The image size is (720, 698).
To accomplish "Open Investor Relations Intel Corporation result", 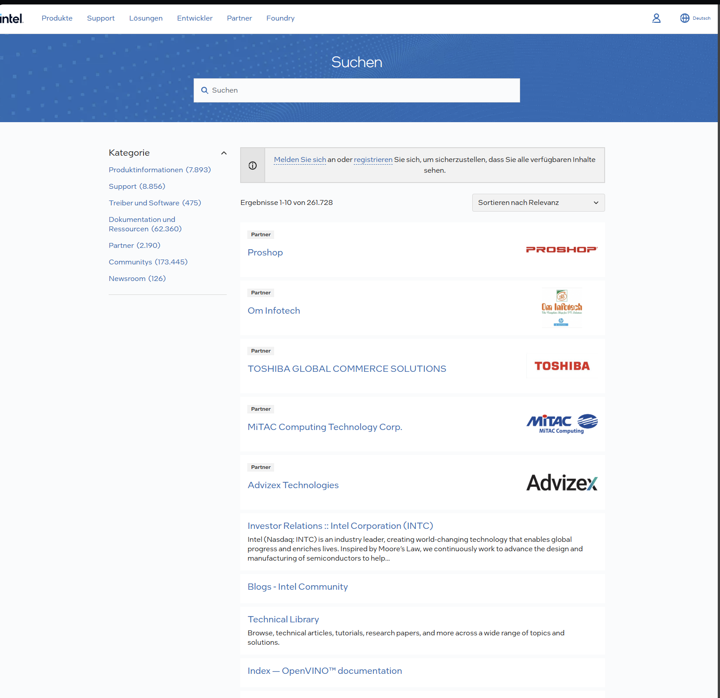I will click(340, 526).
